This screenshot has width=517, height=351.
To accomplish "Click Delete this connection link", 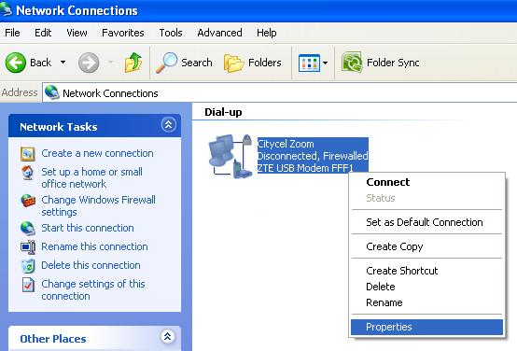I will [x=91, y=265].
